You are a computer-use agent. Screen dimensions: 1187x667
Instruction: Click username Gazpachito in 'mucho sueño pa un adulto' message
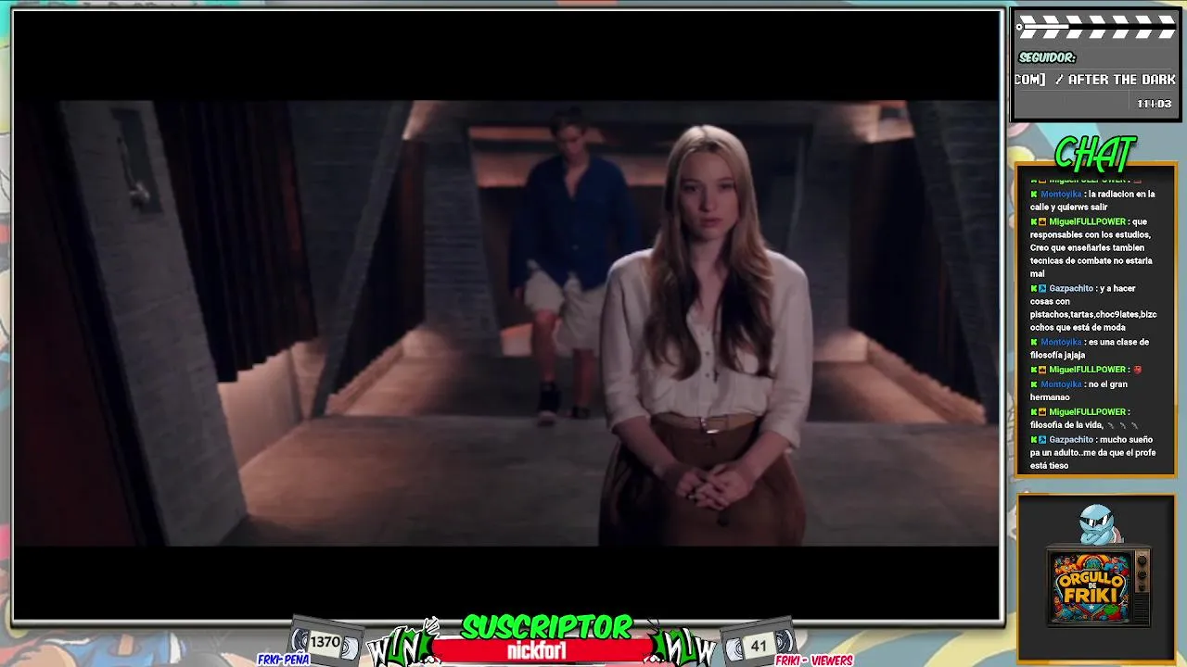[1071, 440]
